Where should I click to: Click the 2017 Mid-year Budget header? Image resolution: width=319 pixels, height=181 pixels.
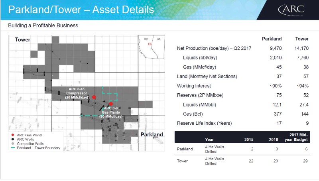click(x=296, y=137)
